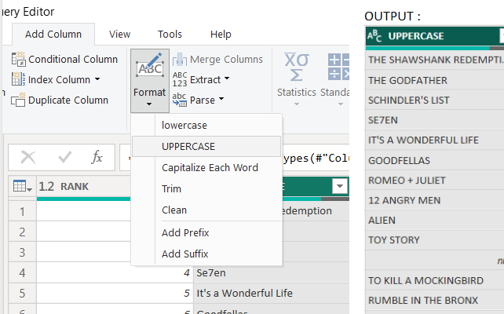Click the Statistics sigma icon
504x314 pixels.
point(295,68)
